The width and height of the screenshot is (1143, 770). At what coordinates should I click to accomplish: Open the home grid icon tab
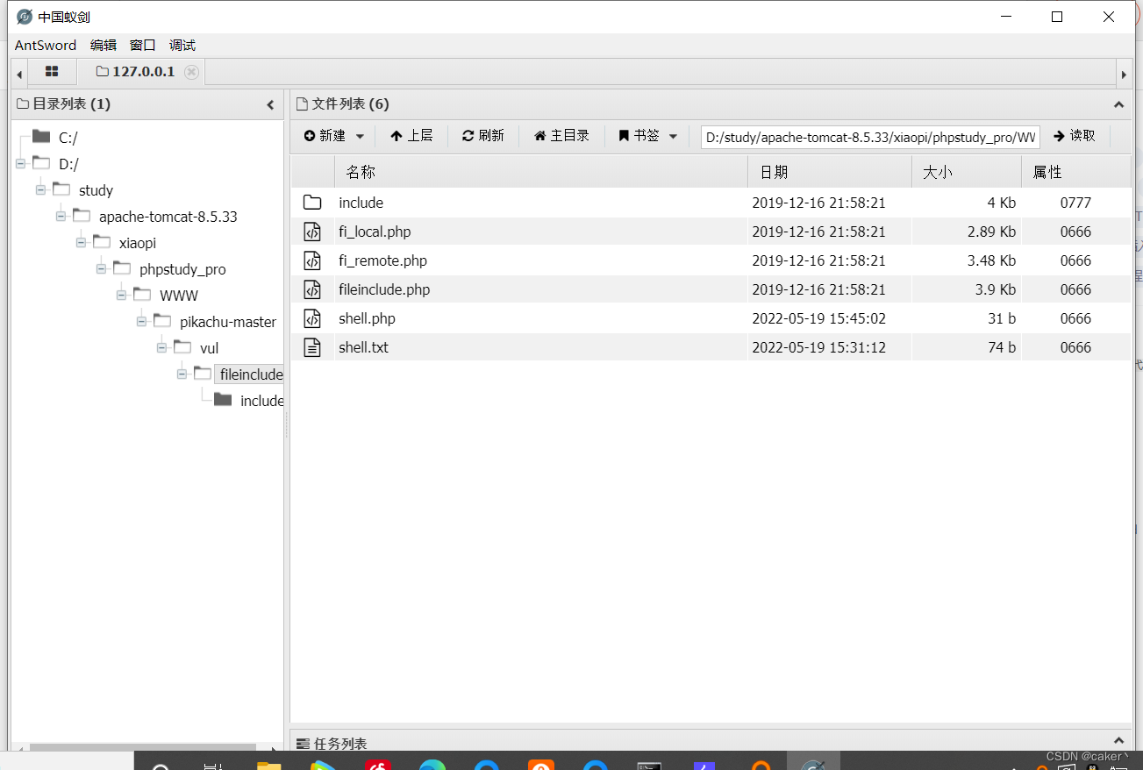pyautogui.click(x=52, y=72)
